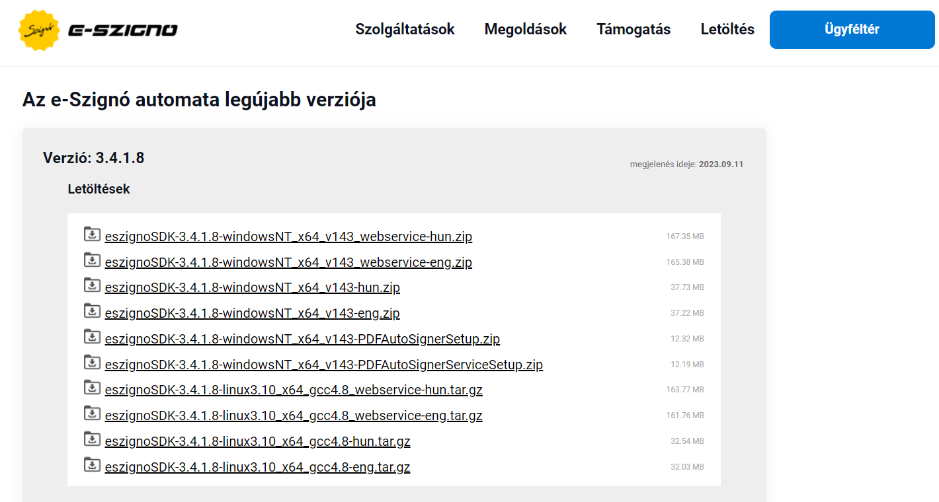Click download icon beside PDFAutoSignerServiceSetup.zip

pos(92,363)
